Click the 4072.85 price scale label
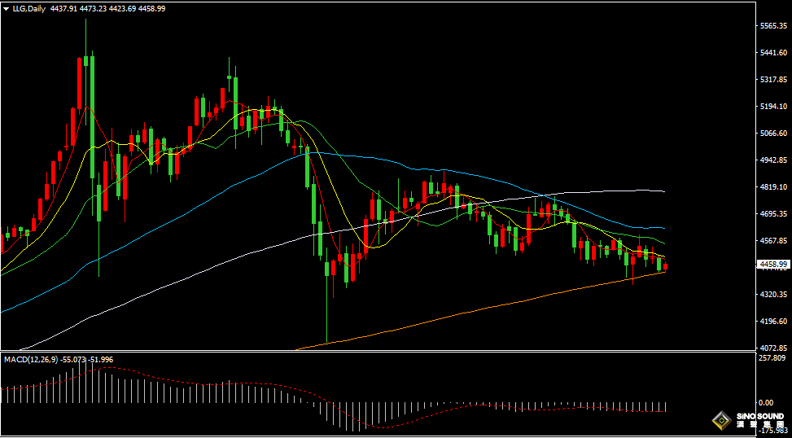 coord(774,348)
